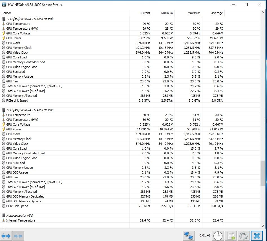The image size is (267, 241).
Task: Click the 0.644 V average voltage value
Action: pos(217,33)
